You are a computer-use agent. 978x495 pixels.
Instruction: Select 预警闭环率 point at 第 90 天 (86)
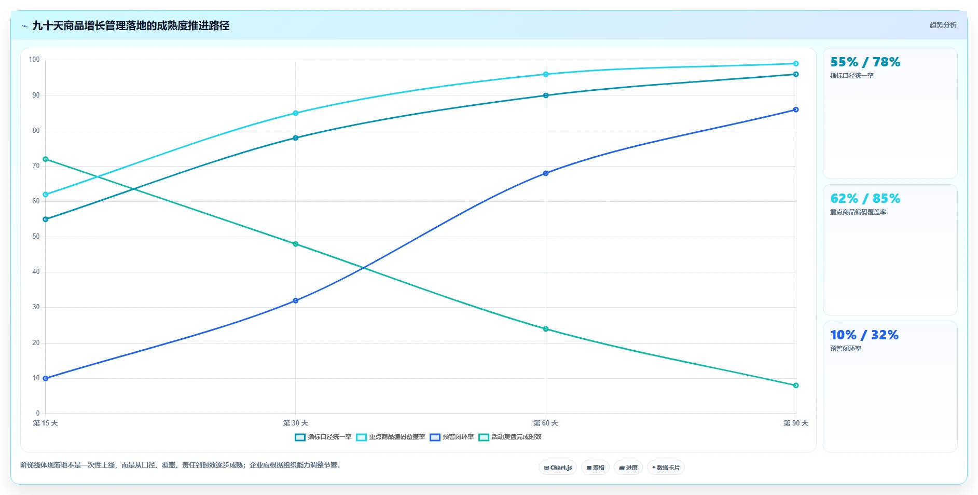tap(796, 109)
